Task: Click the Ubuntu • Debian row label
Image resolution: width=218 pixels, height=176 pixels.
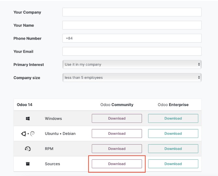Action: pos(60,134)
